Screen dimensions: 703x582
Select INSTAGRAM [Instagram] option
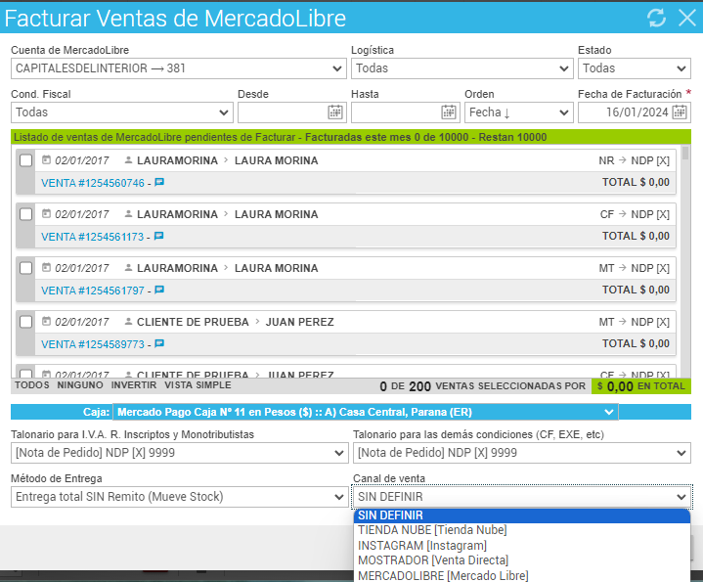522,546
